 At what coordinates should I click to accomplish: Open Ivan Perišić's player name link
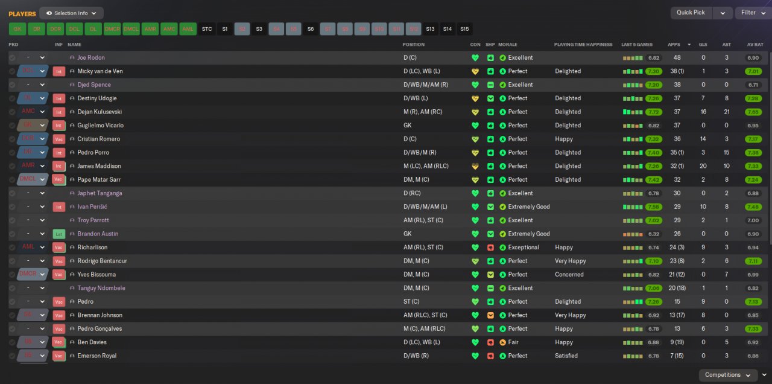tap(91, 206)
